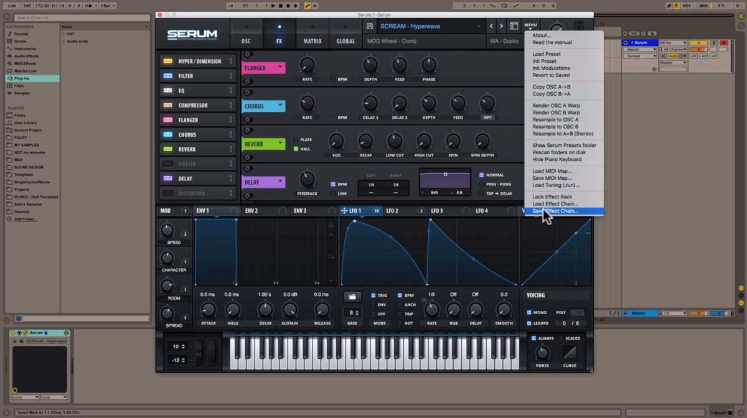747x418 pixels.
Task: Toggle Mono voicing checkbox
Action: click(x=529, y=313)
